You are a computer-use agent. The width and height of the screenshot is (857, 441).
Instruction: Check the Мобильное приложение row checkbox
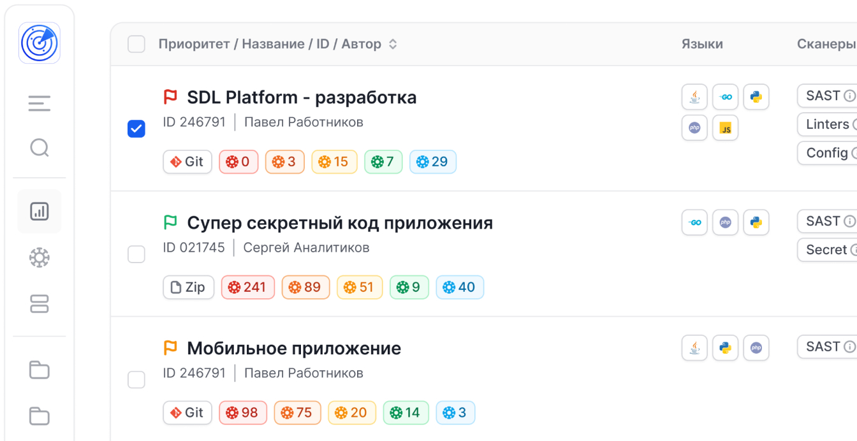136,380
